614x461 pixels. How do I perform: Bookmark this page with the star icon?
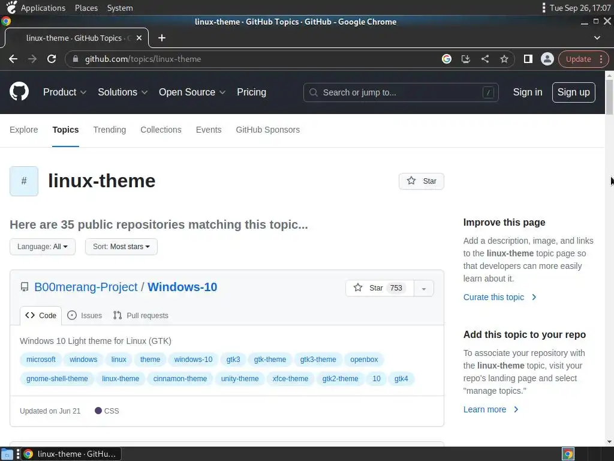tap(504, 59)
